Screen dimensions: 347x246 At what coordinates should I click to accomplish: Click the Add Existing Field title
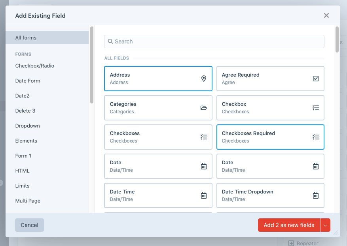[x=40, y=16]
